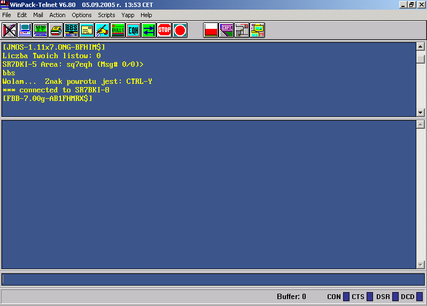Viewport: 427px width, 306px height.
Task: Open the Yapp menu
Action: [x=128, y=15]
